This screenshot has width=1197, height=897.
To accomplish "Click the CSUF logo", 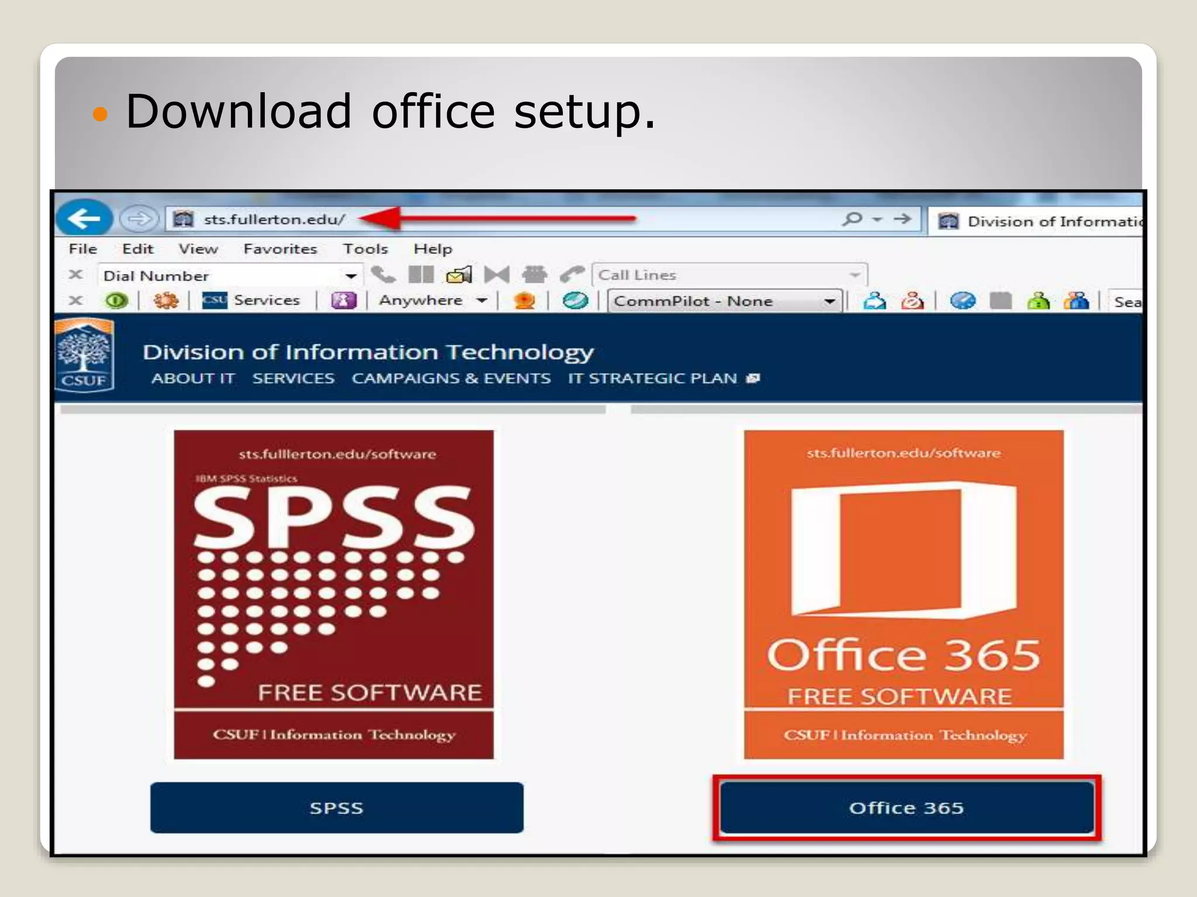I will click(x=85, y=355).
